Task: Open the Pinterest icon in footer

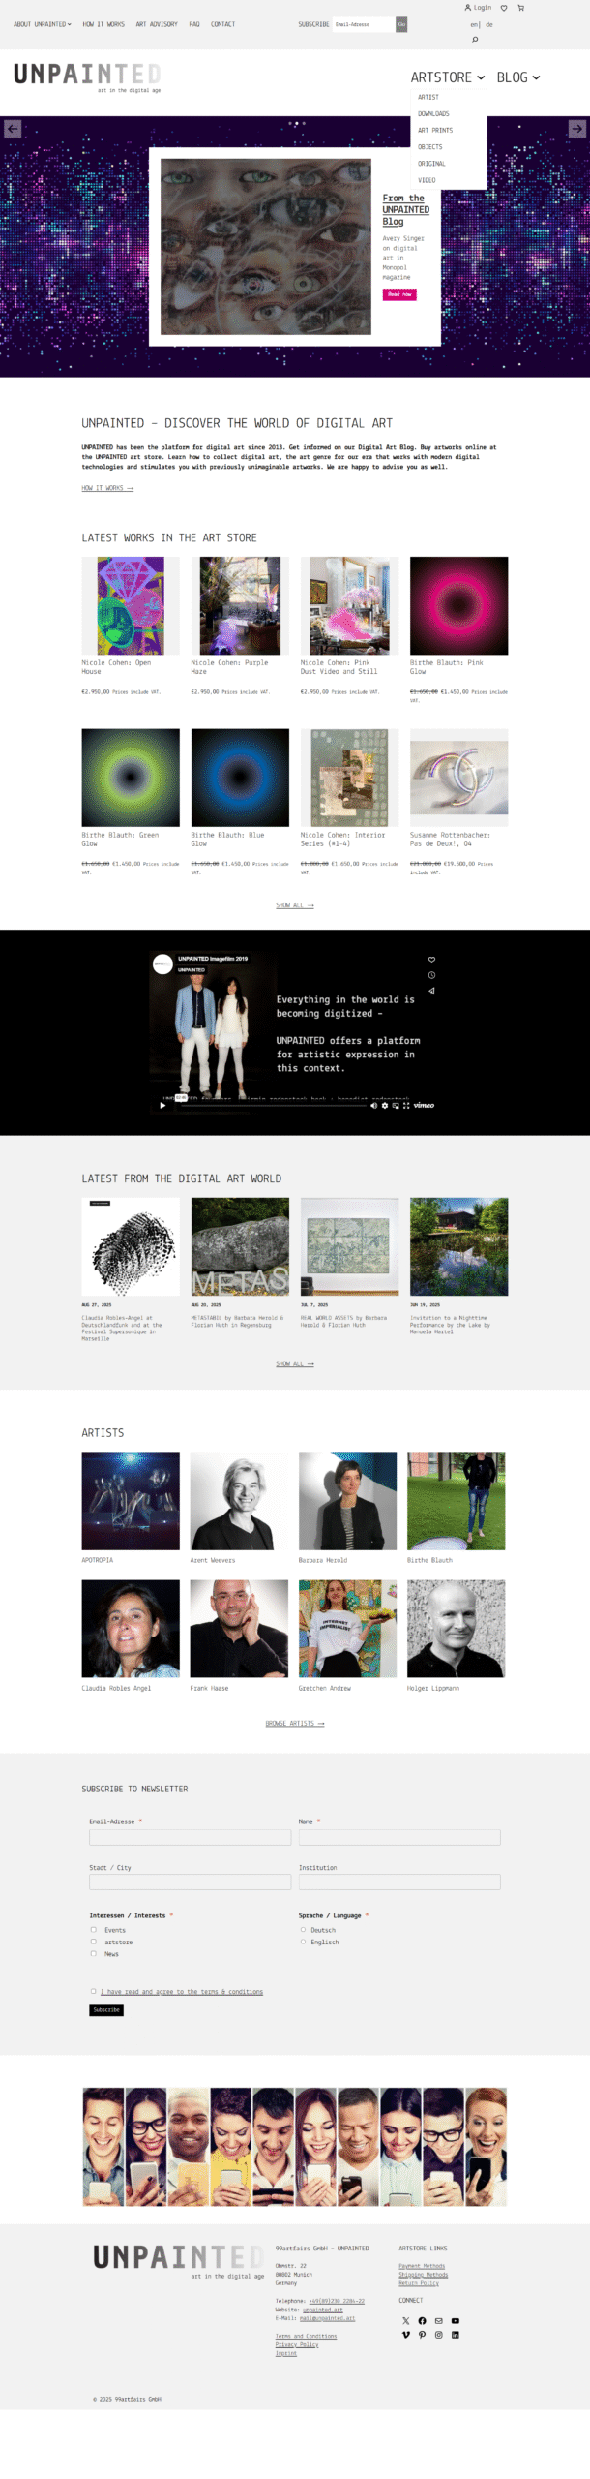Action: click(x=422, y=2334)
